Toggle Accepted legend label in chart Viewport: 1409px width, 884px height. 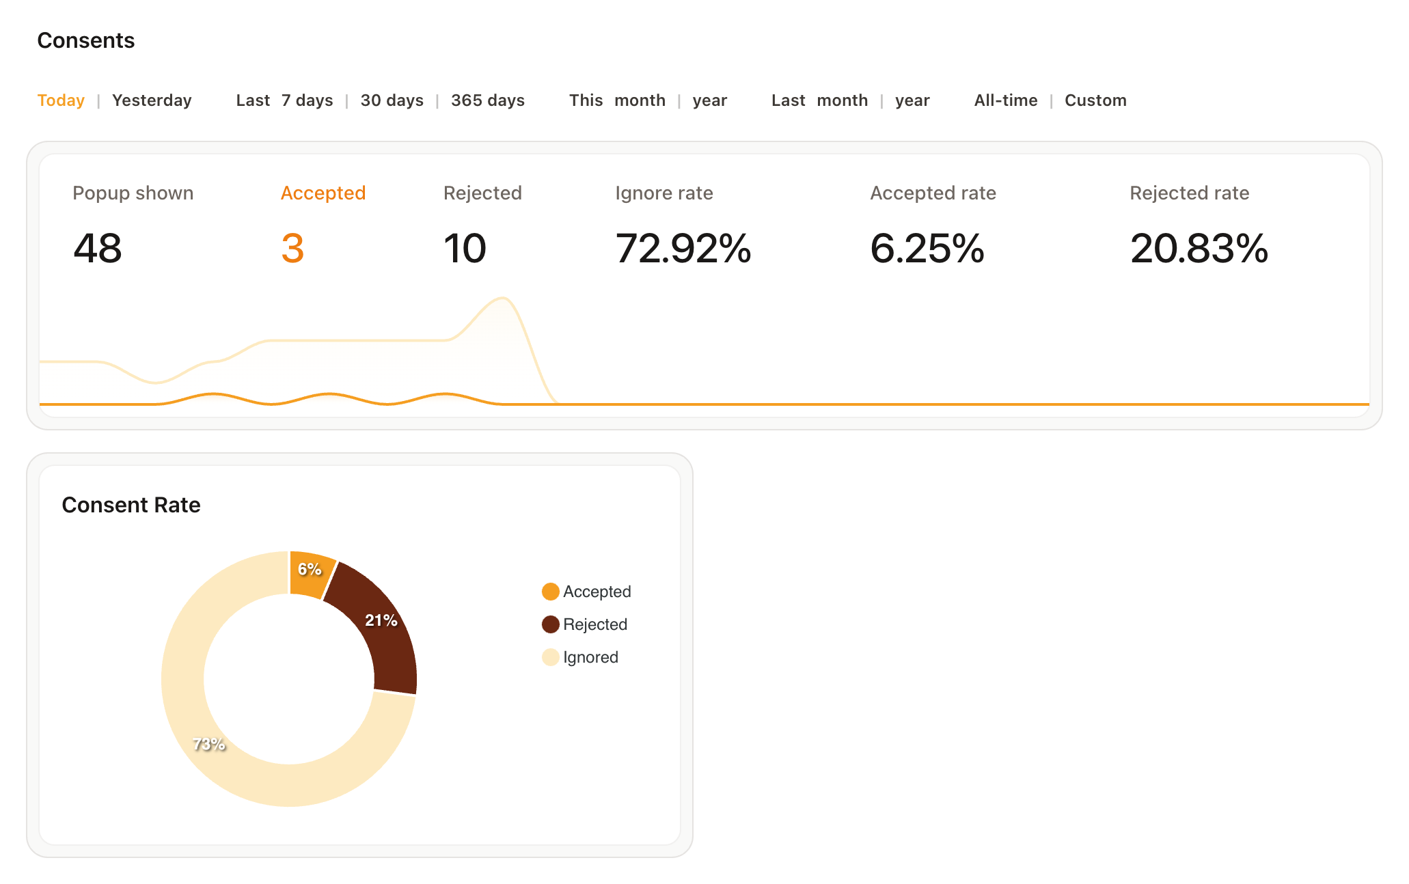[x=597, y=592]
